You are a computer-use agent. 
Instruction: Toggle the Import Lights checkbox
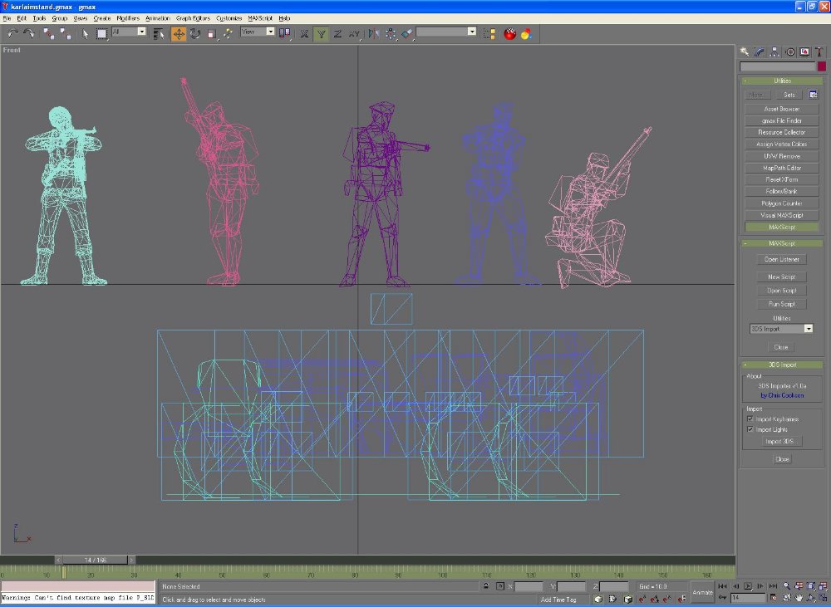[x=750, y=429]
